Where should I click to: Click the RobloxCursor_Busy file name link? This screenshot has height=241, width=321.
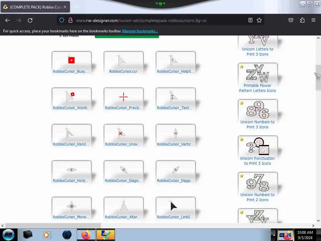click(x=71, y=71)
